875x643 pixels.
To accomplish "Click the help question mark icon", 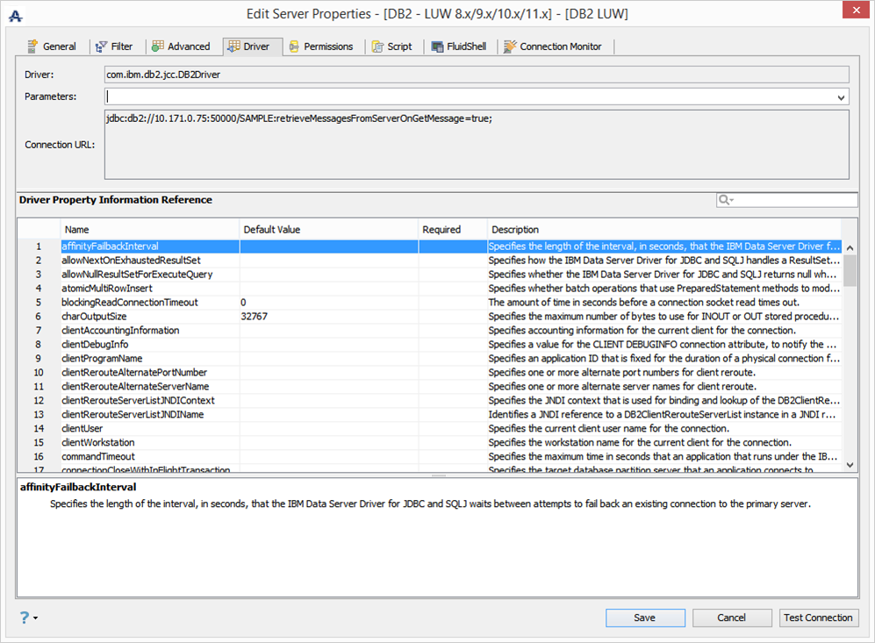I will [x=24, y=618].
